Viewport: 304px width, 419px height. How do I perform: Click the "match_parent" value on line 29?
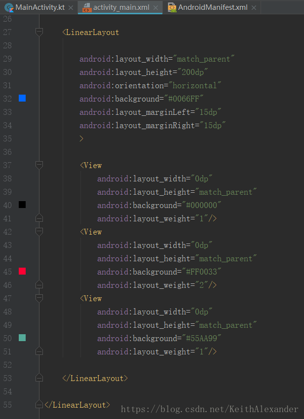pos(204,59)
